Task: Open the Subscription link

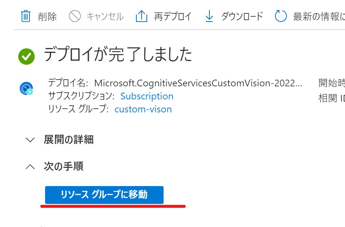Action: [147, 96]
